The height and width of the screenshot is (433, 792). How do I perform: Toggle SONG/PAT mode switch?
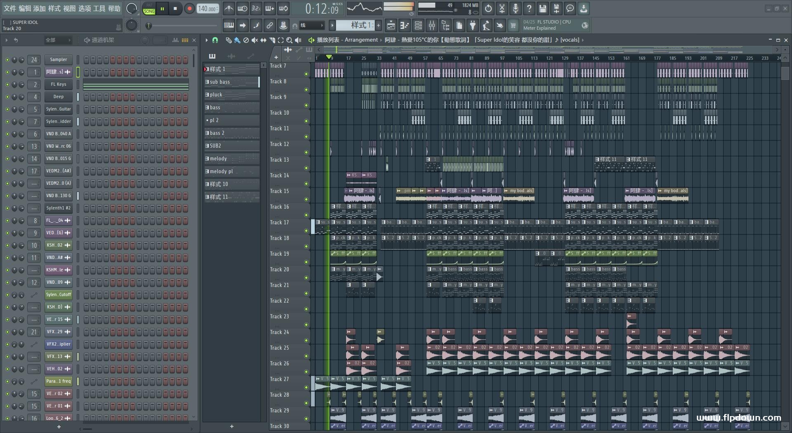149,9
